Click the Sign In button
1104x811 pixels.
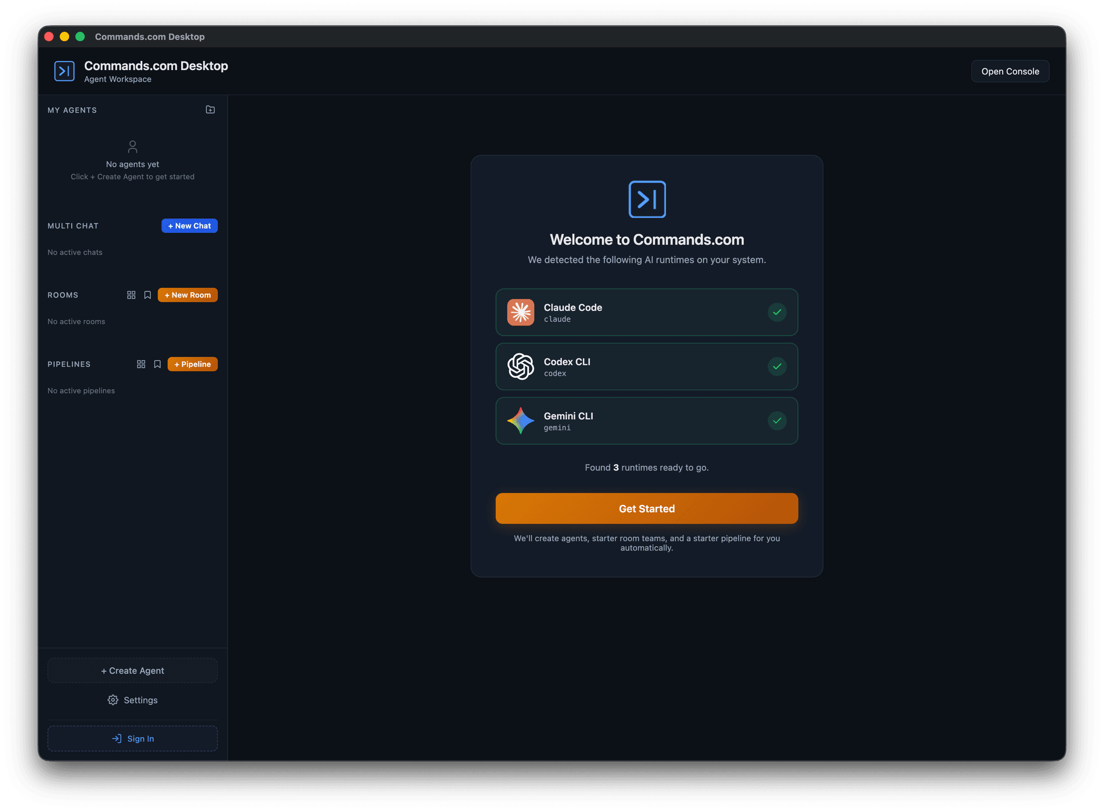(x=133, y=739)
